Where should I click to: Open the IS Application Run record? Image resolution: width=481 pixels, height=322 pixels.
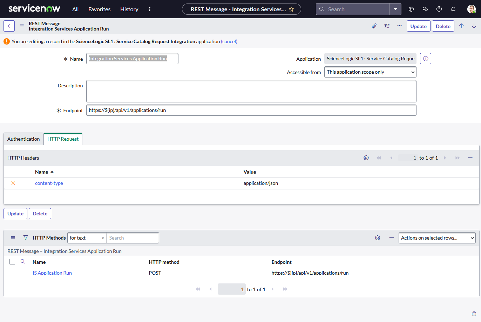(x=52, y=273)
